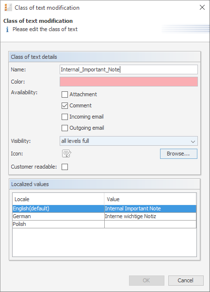Screen dimensions: 210x292
Task: Click the application icon in the title bar
Action: tap(8, 8)
